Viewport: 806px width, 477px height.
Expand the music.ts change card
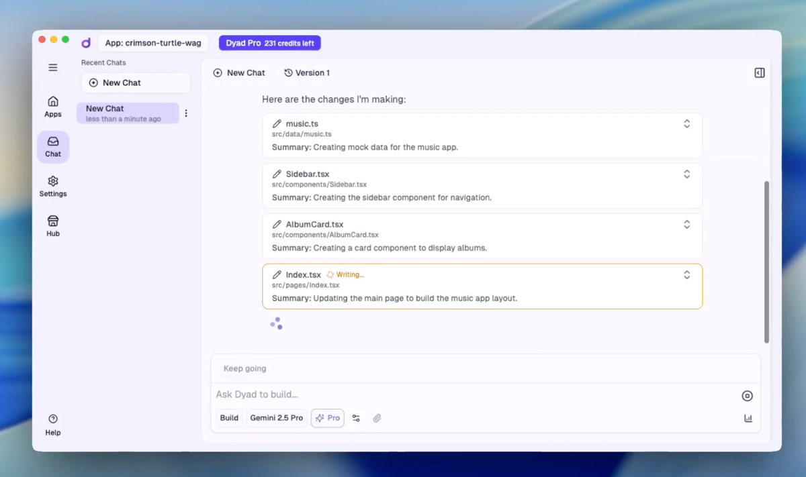(686, 123)
